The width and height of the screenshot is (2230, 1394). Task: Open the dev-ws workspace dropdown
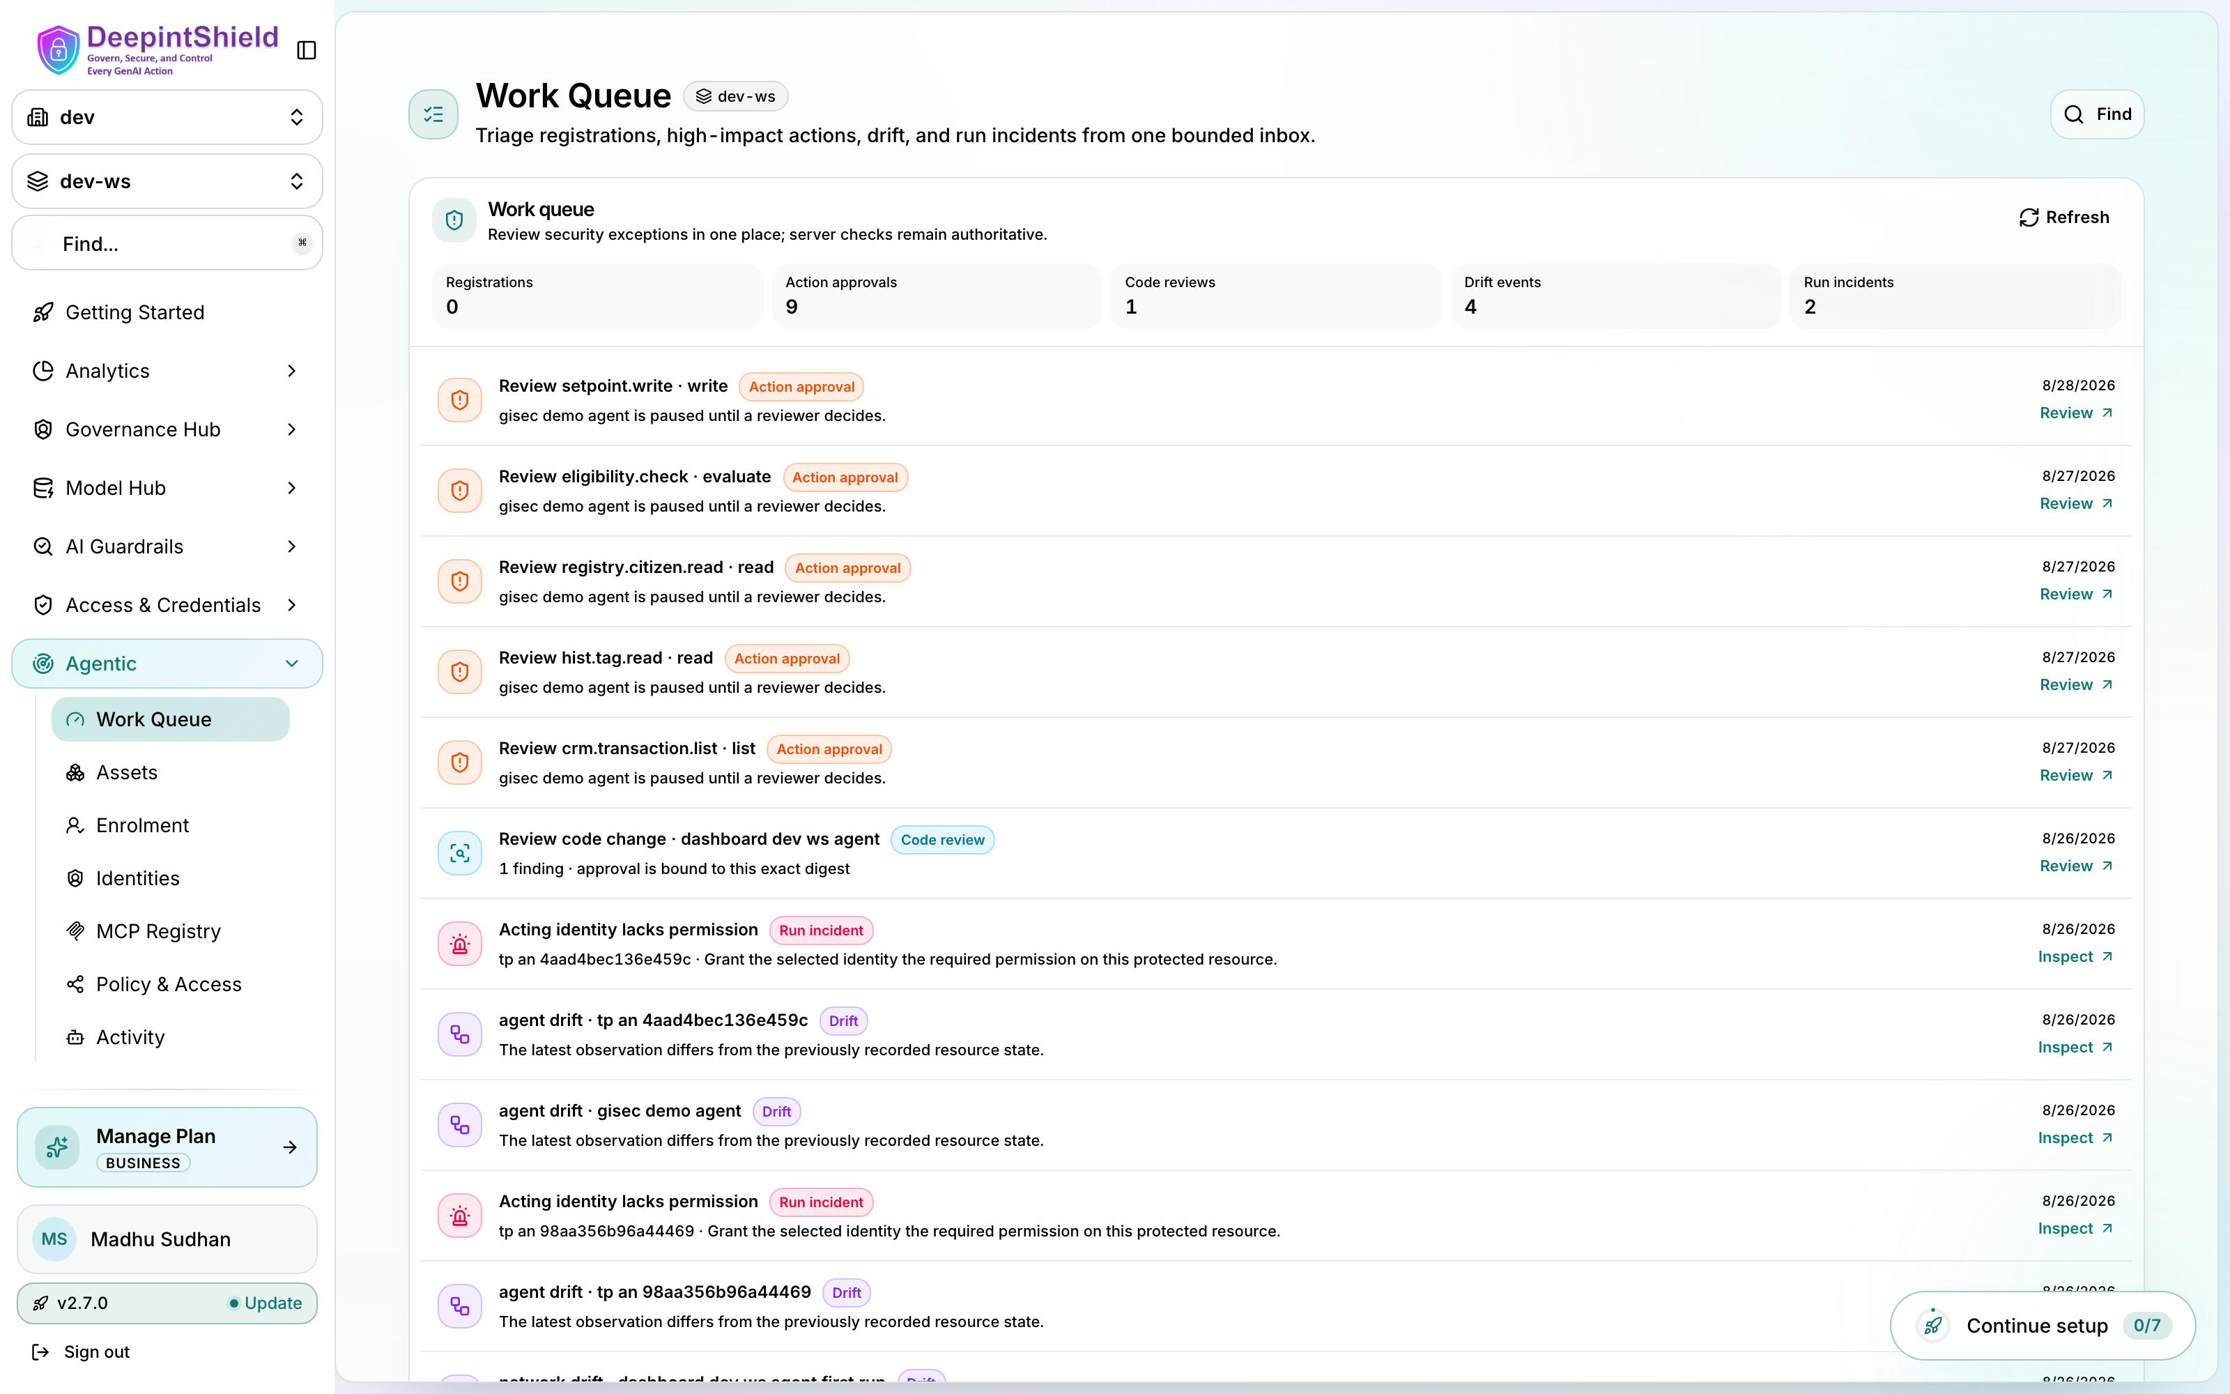[x=167, y=181]
